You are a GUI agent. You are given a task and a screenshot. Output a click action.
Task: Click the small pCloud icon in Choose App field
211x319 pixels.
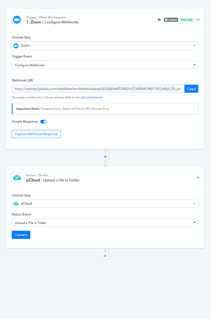[x=16, y=204]
